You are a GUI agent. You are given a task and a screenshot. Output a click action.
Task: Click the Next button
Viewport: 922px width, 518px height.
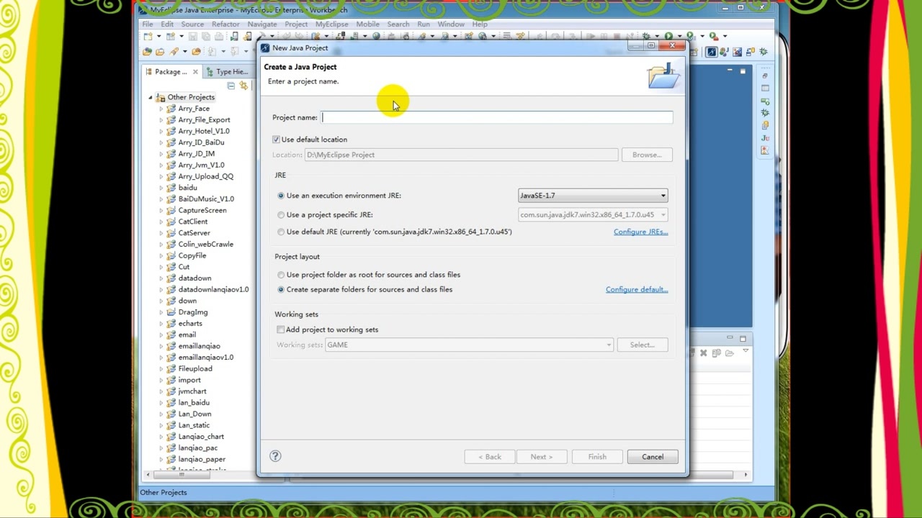(541, 457)
